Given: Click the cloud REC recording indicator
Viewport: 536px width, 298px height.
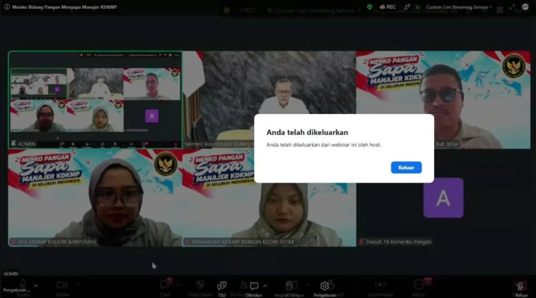Looking at the screenshot, I should [387, 7].
